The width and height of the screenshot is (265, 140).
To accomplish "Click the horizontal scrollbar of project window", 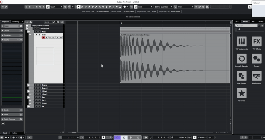I will point(140,133).
